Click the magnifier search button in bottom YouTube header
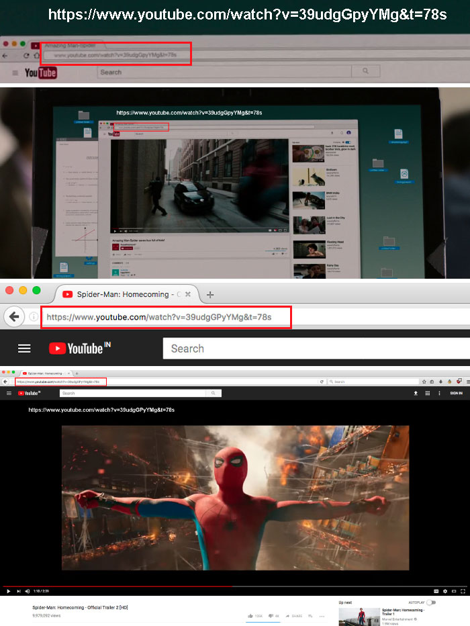The image size is (470, 626). [x=214, y=393]
